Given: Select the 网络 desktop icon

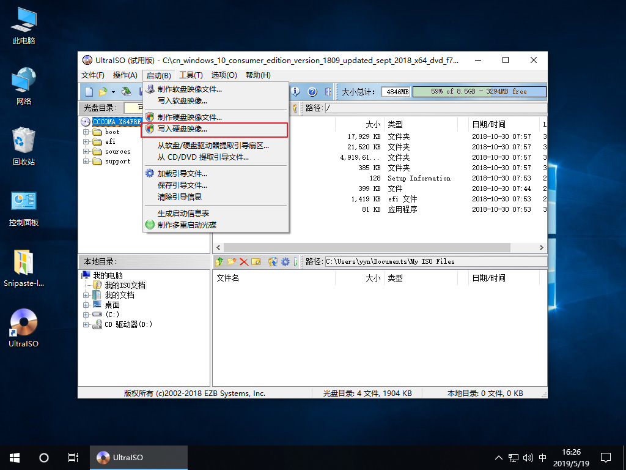Looking at the screenshot, I should point(24,86).
